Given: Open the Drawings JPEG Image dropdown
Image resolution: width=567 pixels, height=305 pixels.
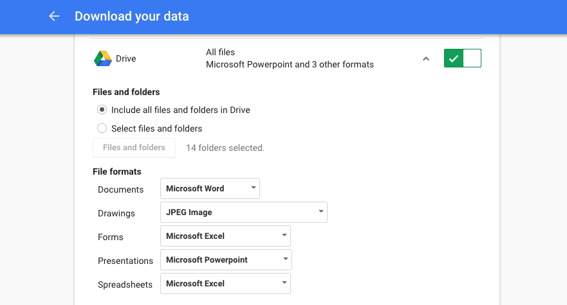Looking at the screenshot, I should point(244,213).
